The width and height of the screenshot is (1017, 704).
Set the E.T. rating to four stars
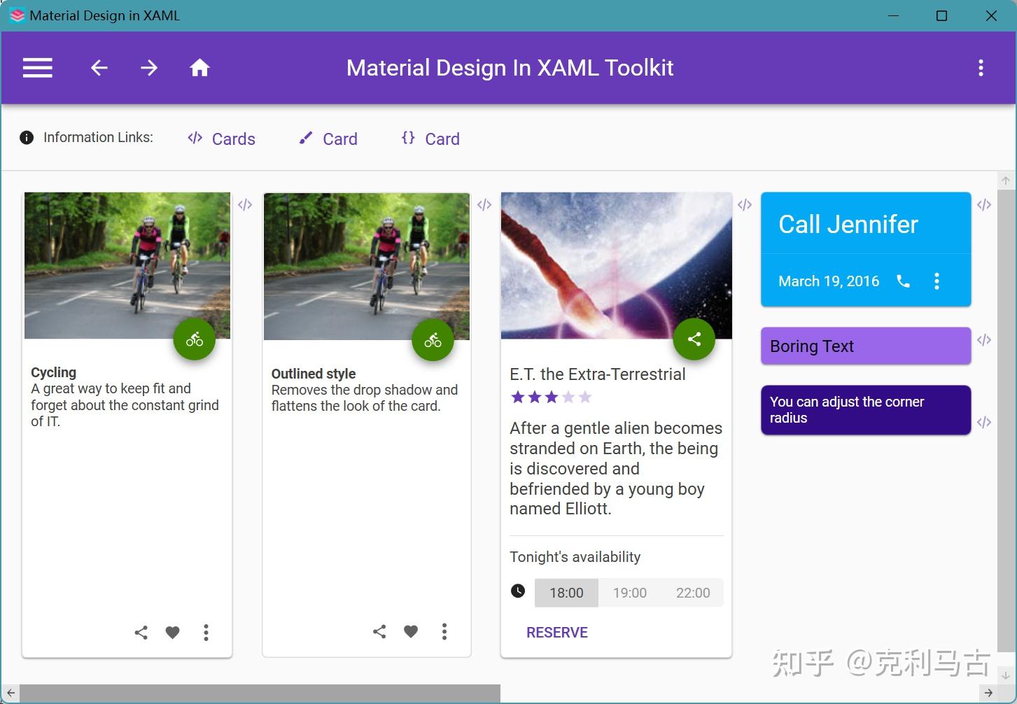point(568,397)
